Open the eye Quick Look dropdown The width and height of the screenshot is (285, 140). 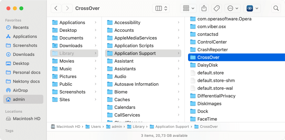pos(252,8)
